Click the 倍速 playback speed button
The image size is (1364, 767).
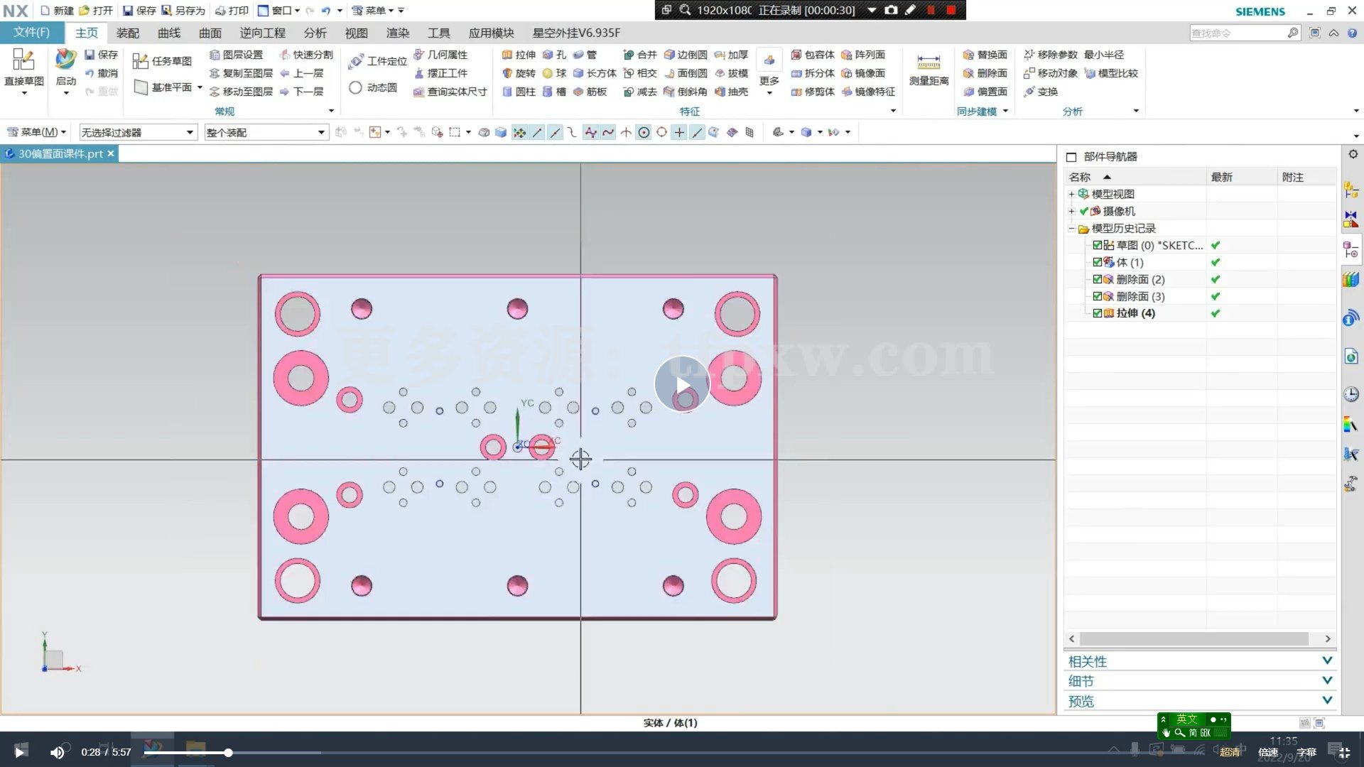[x=1268, y=751]
